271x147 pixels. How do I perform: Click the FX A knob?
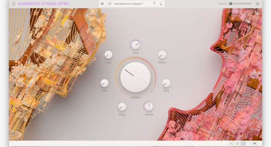coord(104,83)
